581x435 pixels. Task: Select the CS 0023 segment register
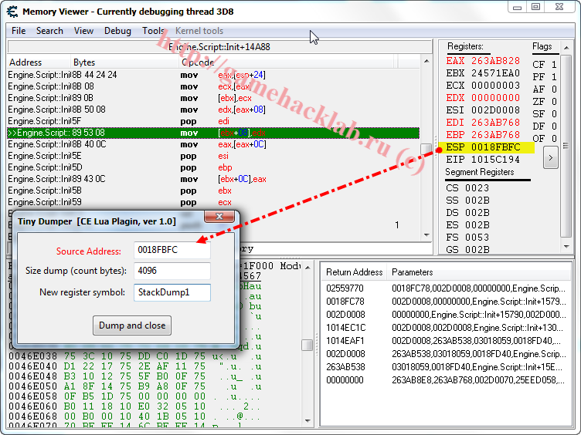(467, 188)
